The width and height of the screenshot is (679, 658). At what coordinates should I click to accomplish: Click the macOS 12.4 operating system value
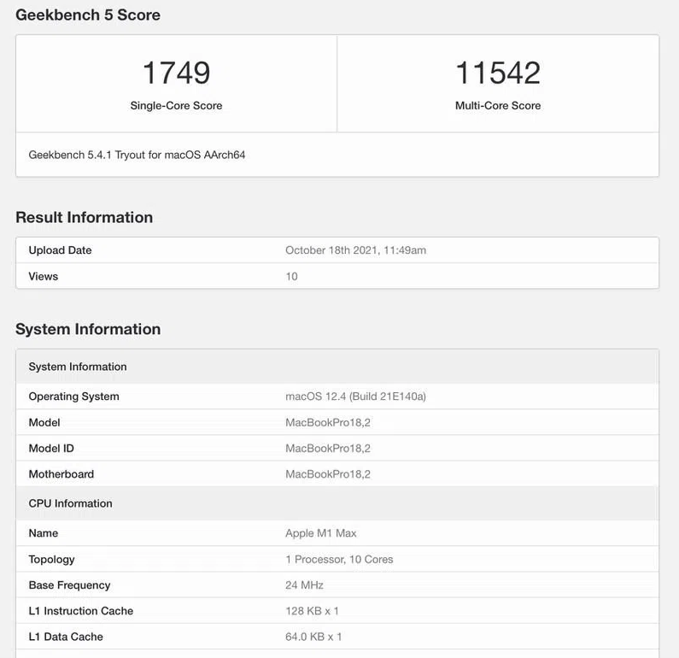pos(355,397)
